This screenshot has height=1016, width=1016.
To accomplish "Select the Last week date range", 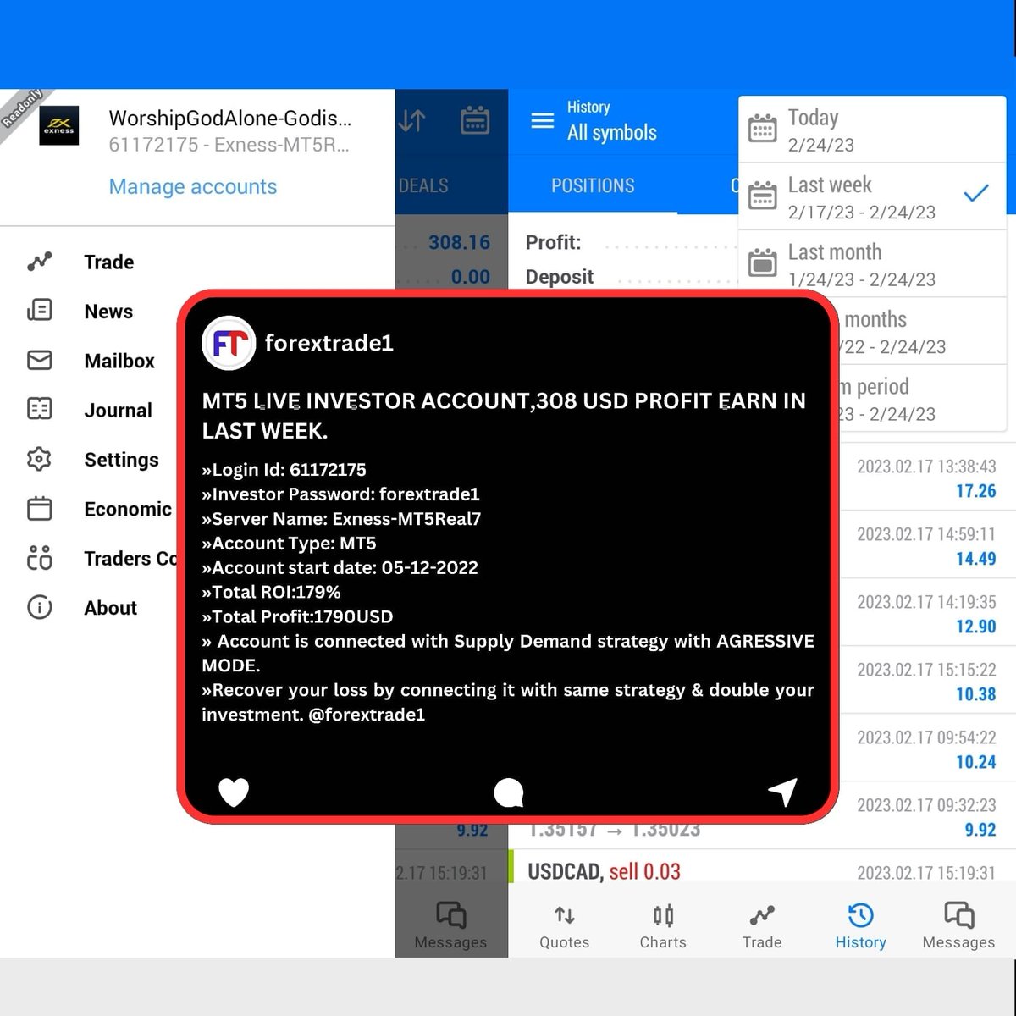I will click(x=873, y=196).
